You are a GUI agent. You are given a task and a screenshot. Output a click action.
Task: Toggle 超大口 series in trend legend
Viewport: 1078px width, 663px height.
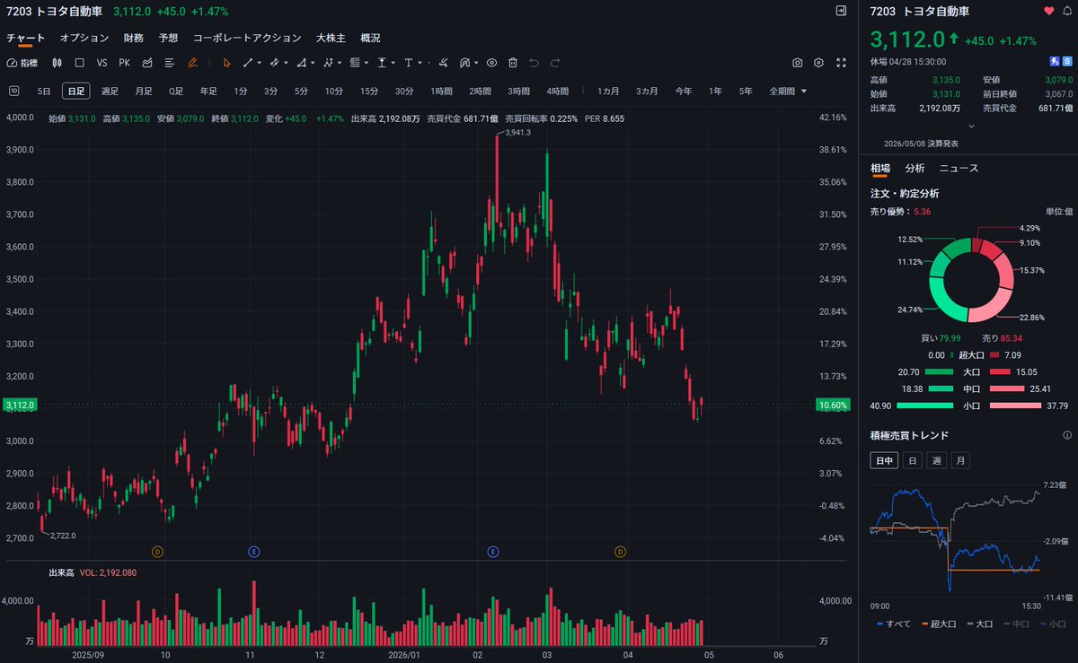tap(937, 624)
